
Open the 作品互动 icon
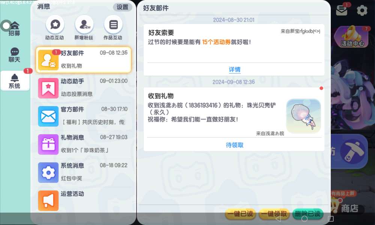click(x=113, y=25)
